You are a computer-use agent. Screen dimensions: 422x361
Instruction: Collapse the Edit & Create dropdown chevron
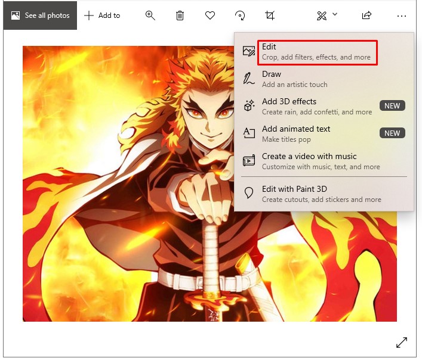pyautogui.click(x=335, y=14)
